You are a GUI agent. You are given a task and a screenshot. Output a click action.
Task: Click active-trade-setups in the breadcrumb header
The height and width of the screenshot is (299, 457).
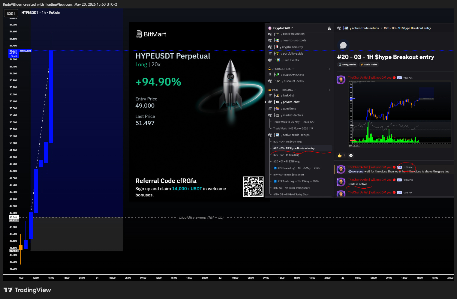pos(365,28)
